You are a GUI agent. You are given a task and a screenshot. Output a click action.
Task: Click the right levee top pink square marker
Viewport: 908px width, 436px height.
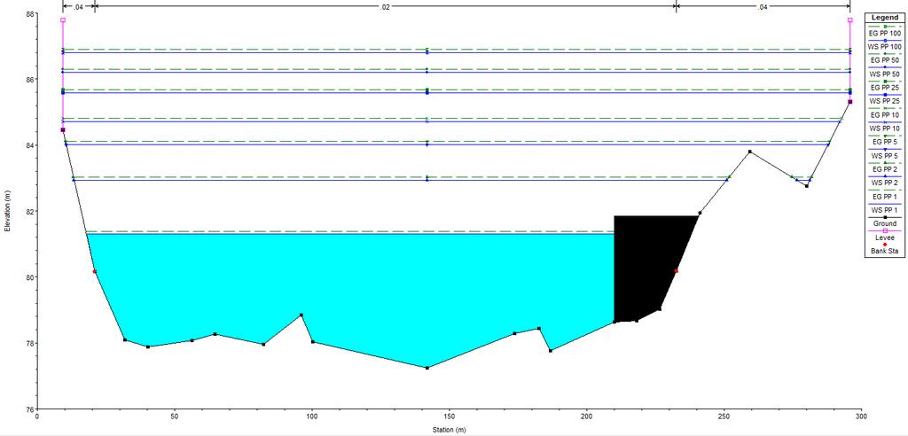click(x=850, y=20)
